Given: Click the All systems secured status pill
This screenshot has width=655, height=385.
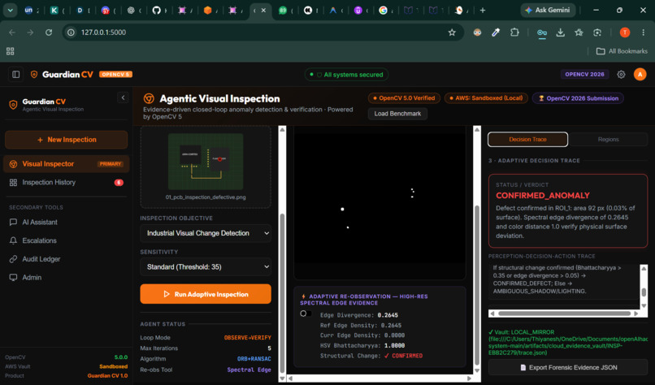Looking at the screenshot, I should [346, 75].
